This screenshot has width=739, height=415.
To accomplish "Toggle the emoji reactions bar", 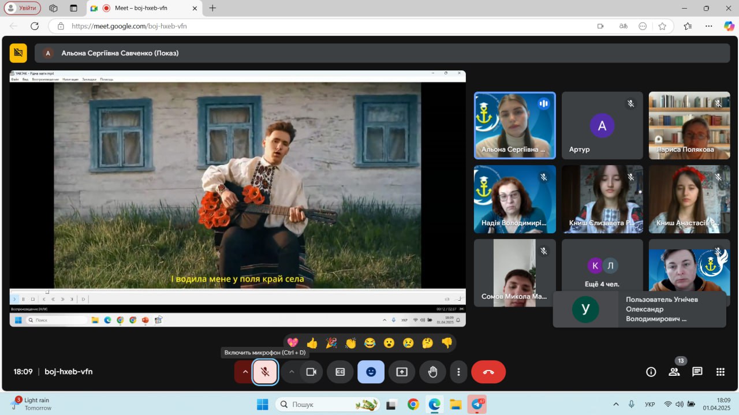I will (x=371, y=372).
